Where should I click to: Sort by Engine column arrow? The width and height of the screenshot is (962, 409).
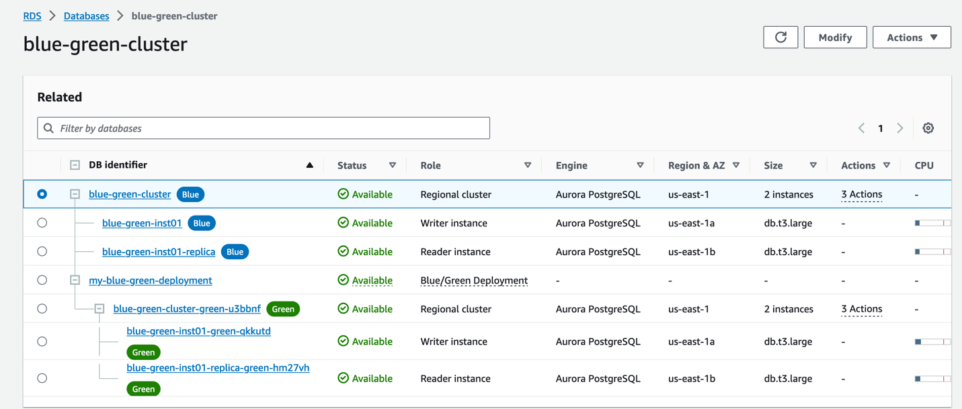click(640, 165)
